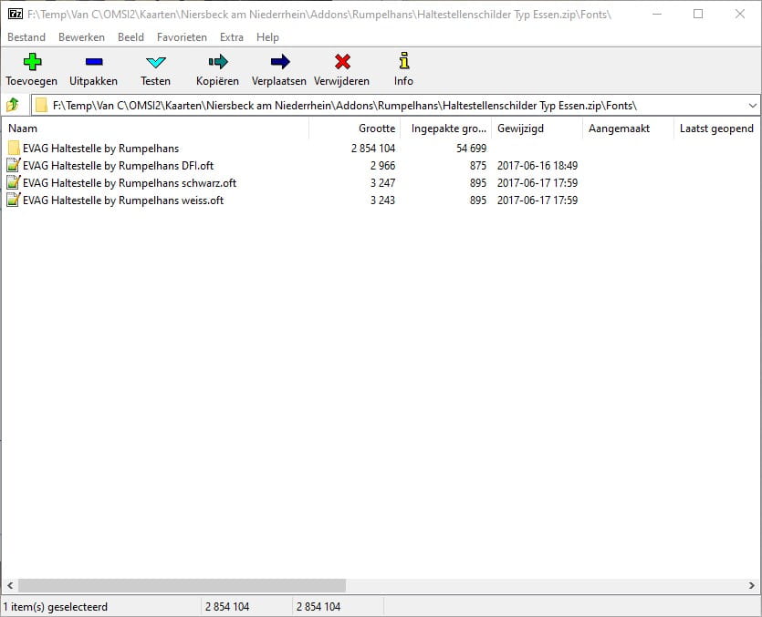Screen dimensions: 762x617
Task: Select EVAG Haltestelle by Rumpelhans folder
Action: coord(100,148)
